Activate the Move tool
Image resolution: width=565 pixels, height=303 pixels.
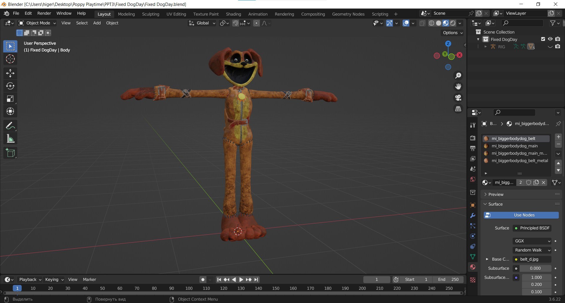click(10, 73)
